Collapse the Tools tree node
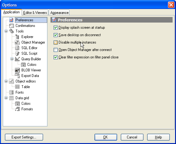Screen dimensions: 176x144 click(6, 31)
